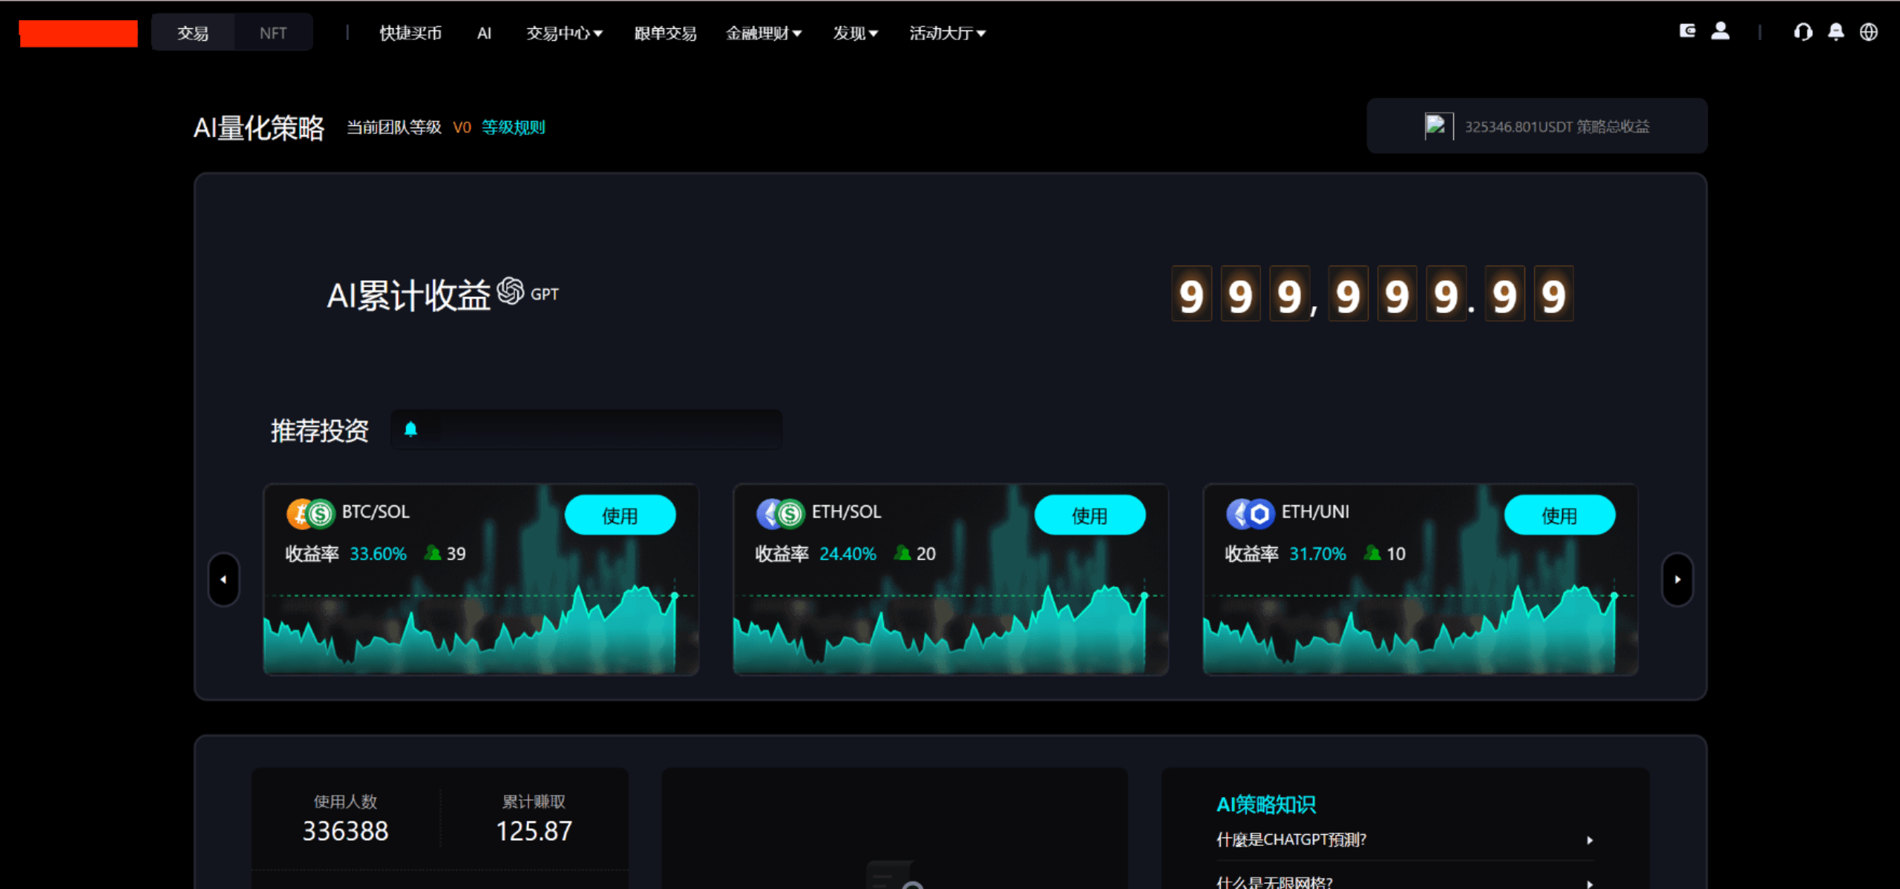Select 快捷买币 in the navigation bar
This screenshot has width=1900, height=889.
click(x=410, y=33)
